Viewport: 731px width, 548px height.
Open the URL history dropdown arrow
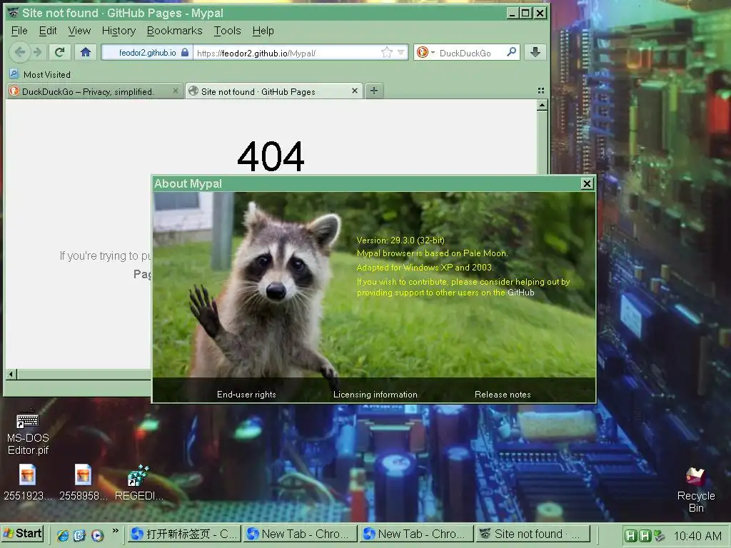(400, 53)
